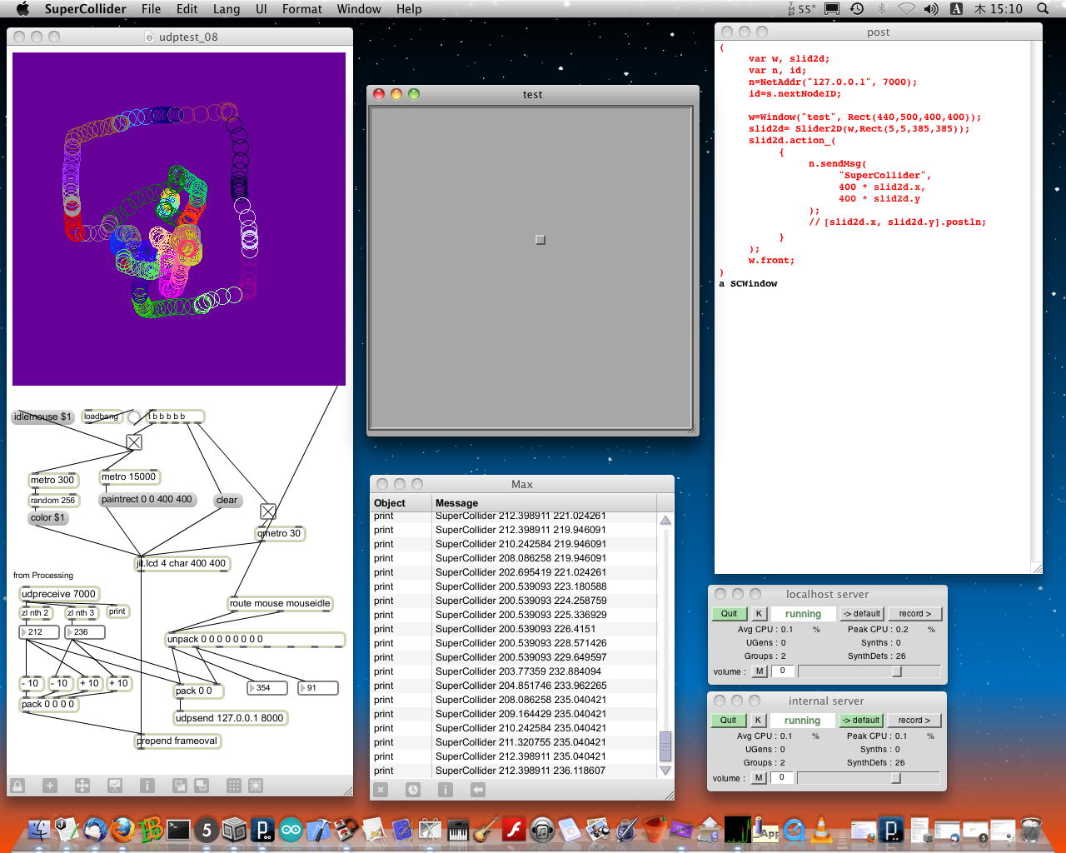Click the new object plus icon in patcher toolbar
This screenshot has width=1066, height=853.
coord(50,786)
